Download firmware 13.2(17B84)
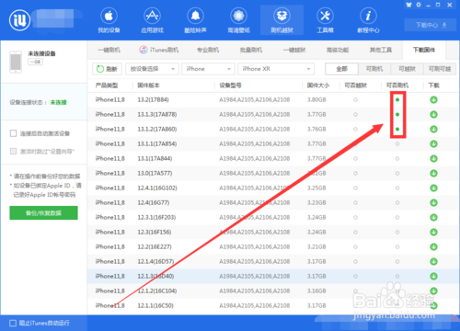This screenshot has width=460, height=331. pos(433,99)
